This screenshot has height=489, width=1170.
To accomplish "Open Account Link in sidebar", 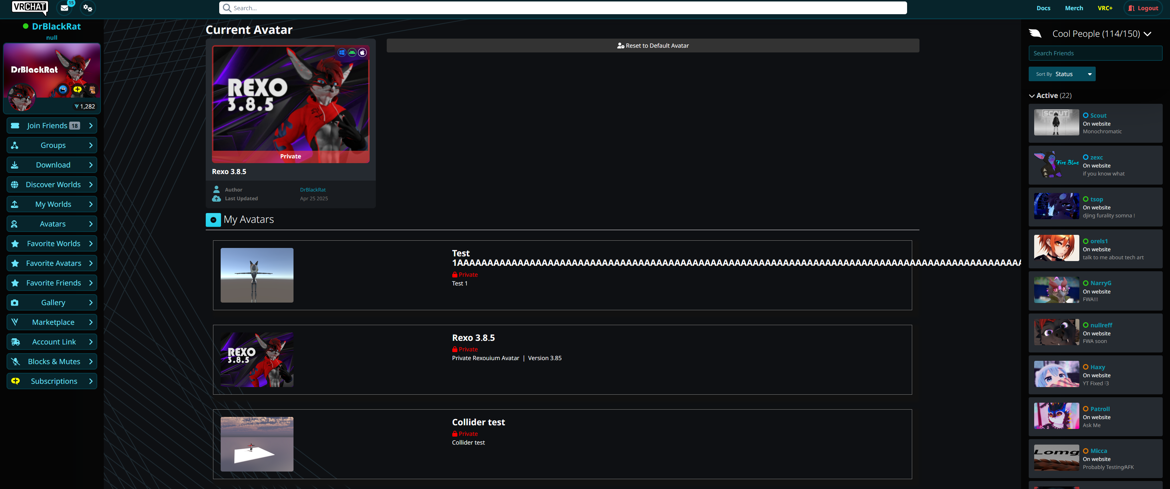I will [52, 342].
